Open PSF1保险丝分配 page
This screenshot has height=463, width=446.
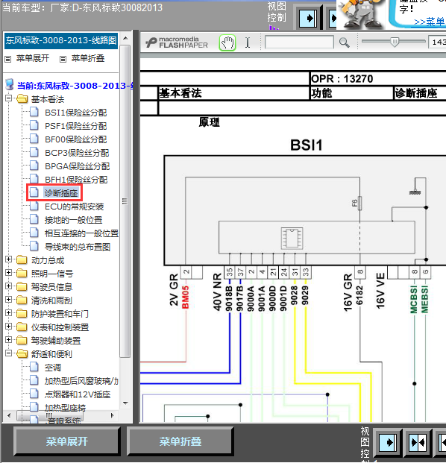point(75,126)
